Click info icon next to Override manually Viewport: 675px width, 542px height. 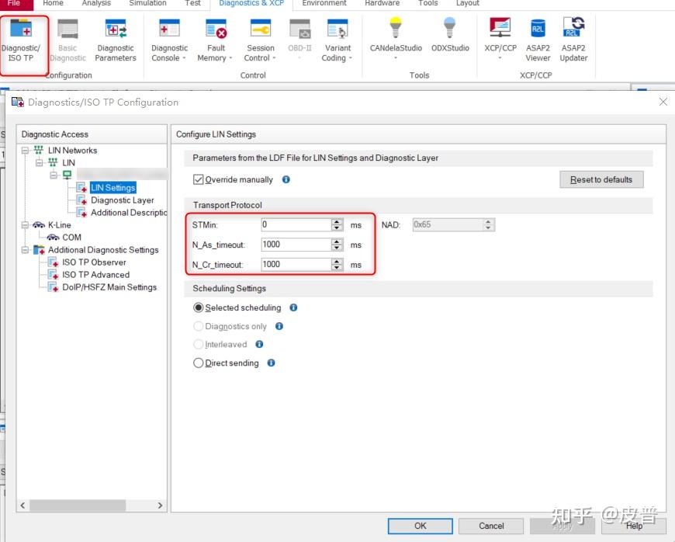(x=286, y=179)
